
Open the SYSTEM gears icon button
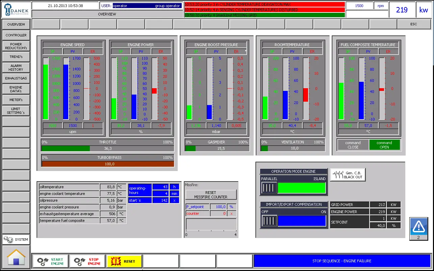16,239
